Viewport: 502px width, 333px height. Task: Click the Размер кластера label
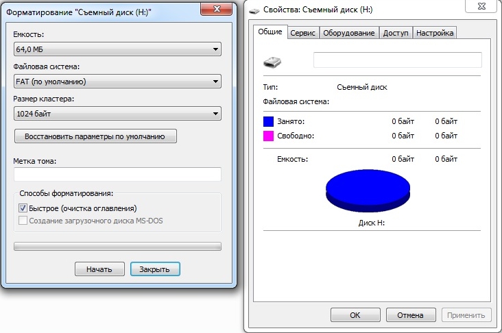point(43,99)
